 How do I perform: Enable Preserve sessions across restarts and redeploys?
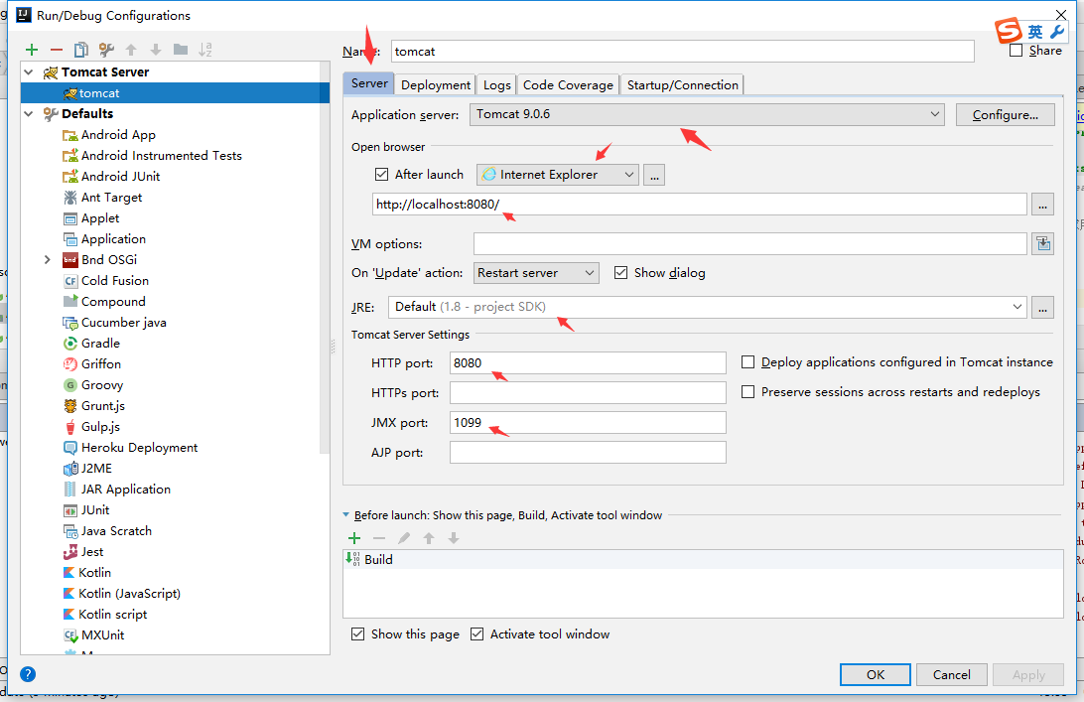tap(748, 392)
